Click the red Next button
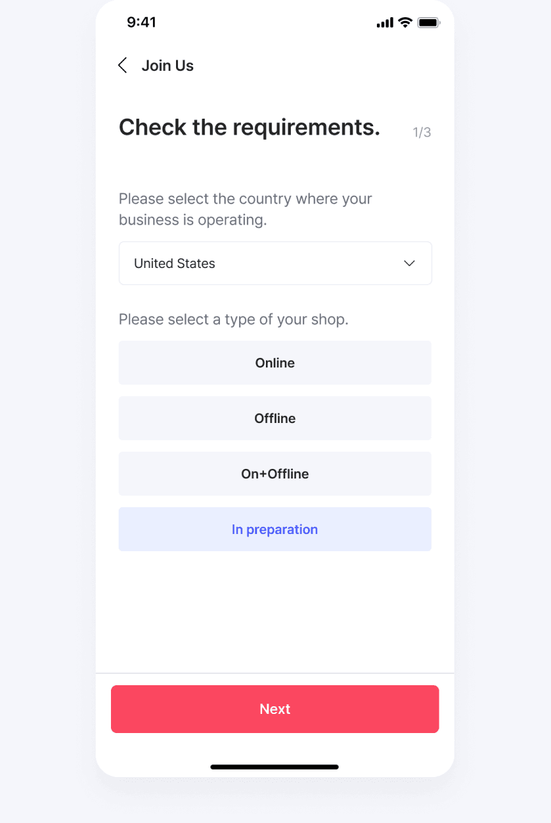Image resolution: width=551 pixels, height=823 pixels. tap(275, 709)
